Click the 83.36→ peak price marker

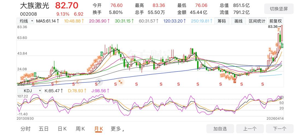click(x=274, y=27)
